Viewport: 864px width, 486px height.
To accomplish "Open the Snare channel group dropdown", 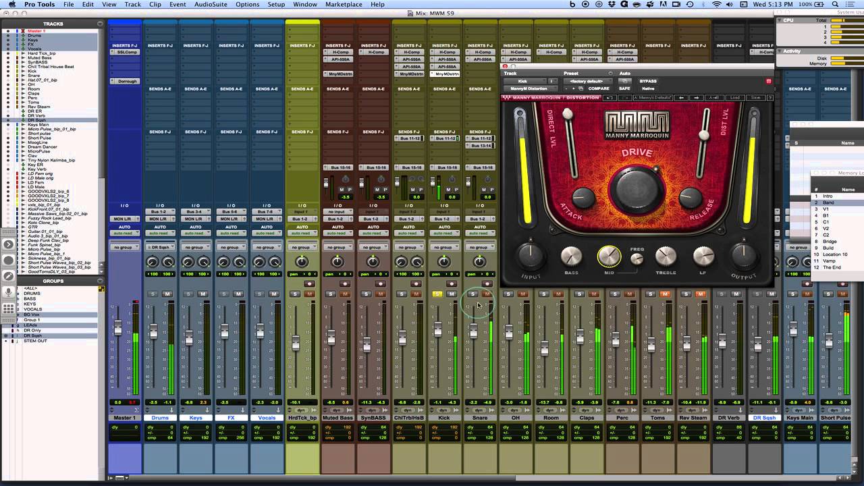I will coord(479,247).
